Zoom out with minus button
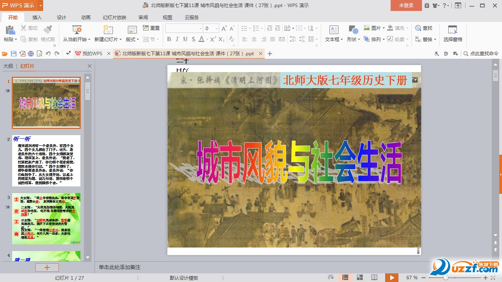502x282 pixels. point(423,277)
